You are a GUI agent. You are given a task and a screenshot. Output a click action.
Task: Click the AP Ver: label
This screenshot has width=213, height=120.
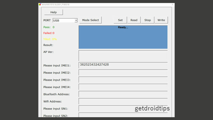click(48, 52)
